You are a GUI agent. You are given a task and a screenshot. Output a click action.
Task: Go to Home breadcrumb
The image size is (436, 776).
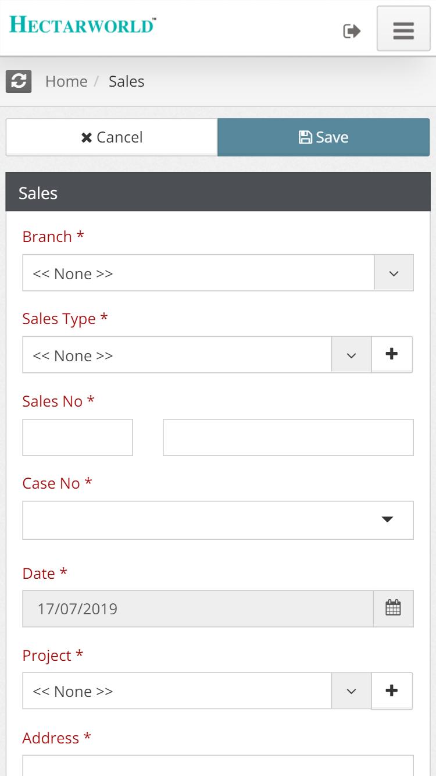coord(66,81)
